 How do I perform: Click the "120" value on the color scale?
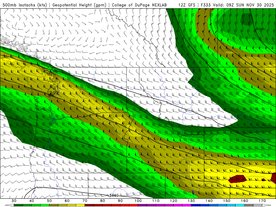174,201
